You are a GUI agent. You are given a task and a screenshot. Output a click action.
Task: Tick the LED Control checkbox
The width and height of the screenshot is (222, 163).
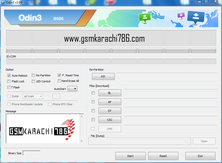click(x=33, y=81)
